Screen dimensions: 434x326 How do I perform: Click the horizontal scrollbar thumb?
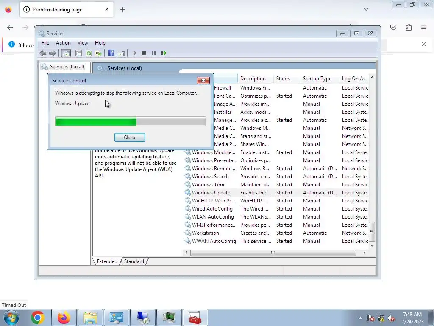click(273, 253)
